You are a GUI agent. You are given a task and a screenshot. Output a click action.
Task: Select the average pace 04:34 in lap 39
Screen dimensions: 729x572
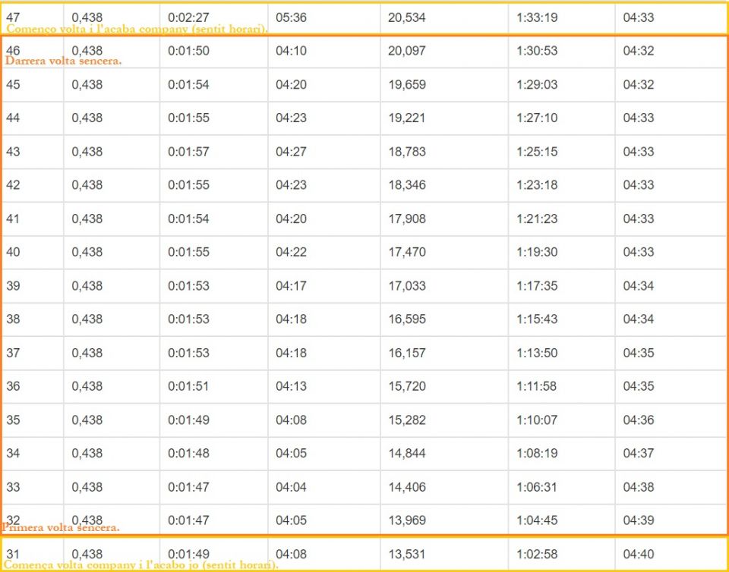click(639, 286)
